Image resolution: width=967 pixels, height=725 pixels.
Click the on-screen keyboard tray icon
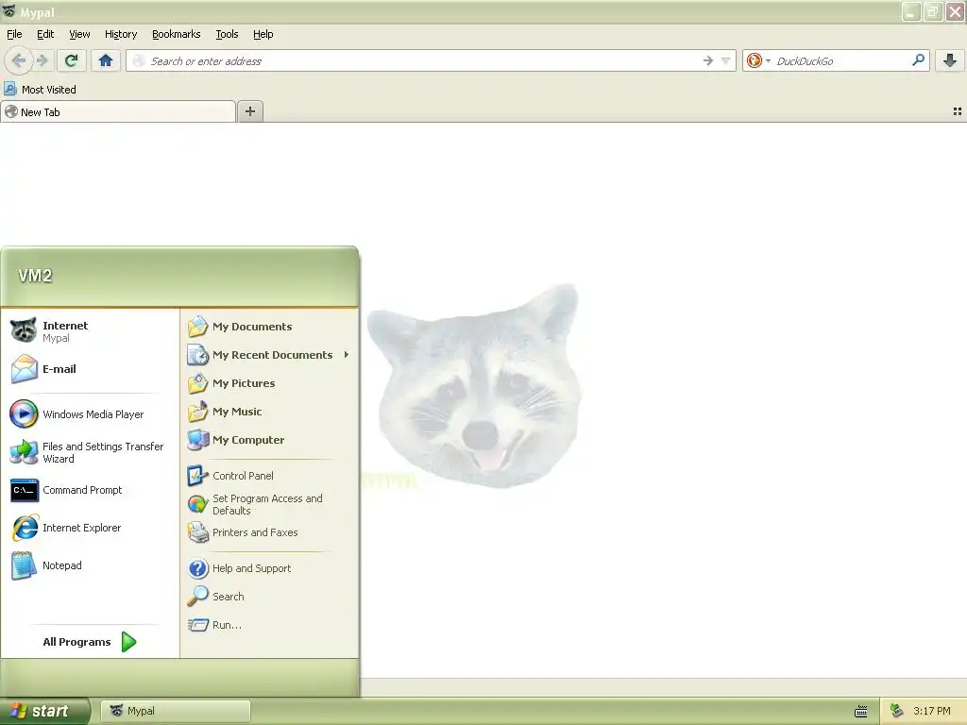coord(861,712)
